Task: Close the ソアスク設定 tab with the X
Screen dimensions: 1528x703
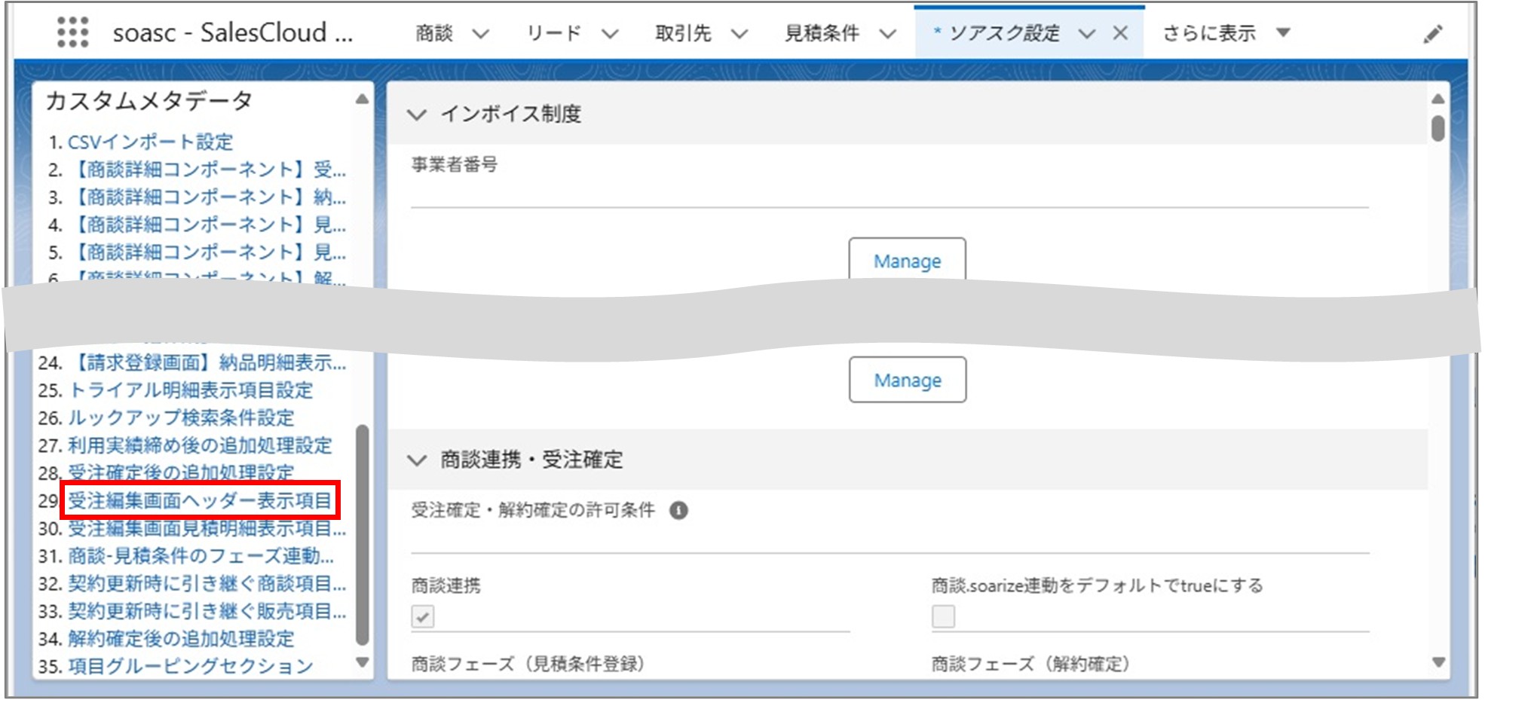Action: pyautogui.click(x=1122, y=32)
